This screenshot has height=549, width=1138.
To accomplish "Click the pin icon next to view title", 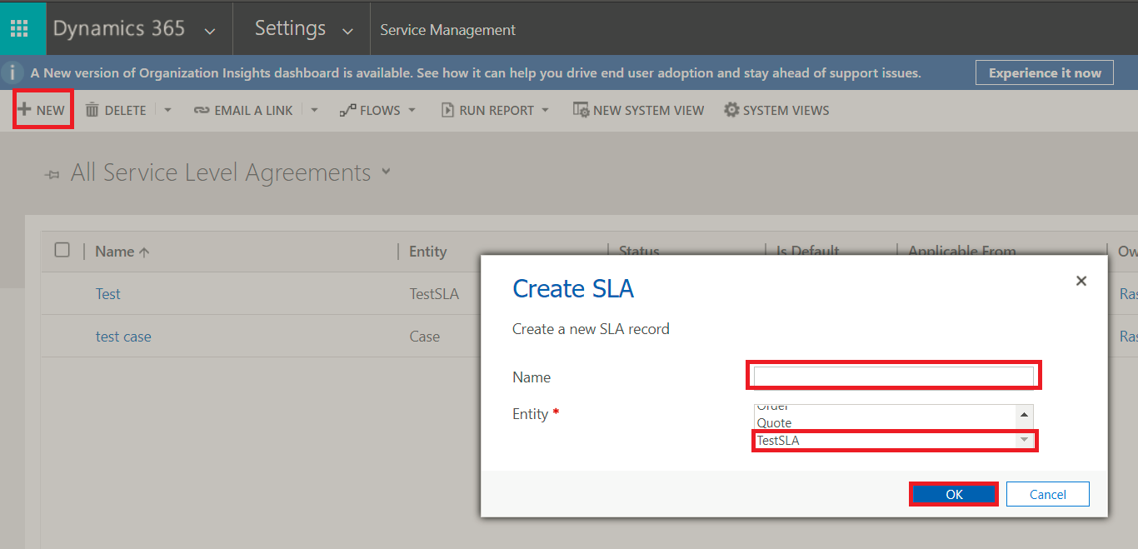I will (x=52, y=174).
